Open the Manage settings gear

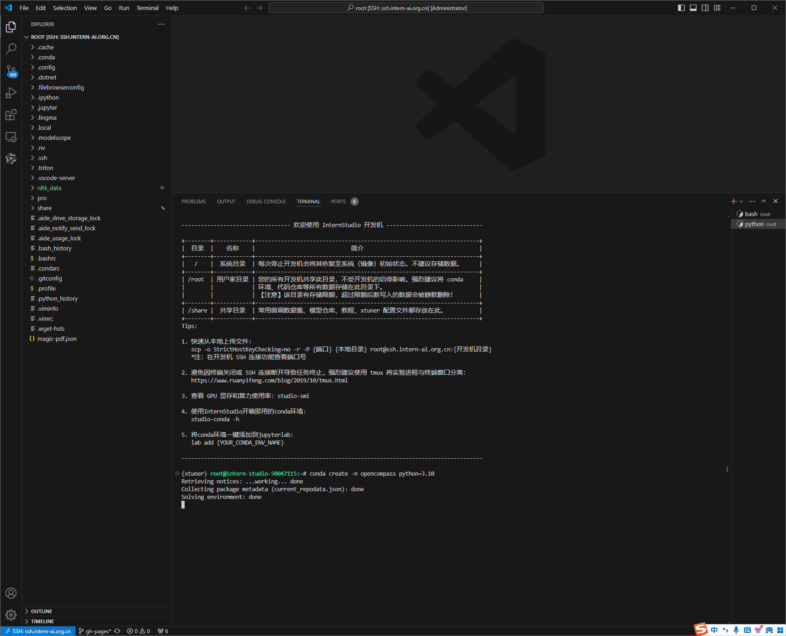[11, 615]
